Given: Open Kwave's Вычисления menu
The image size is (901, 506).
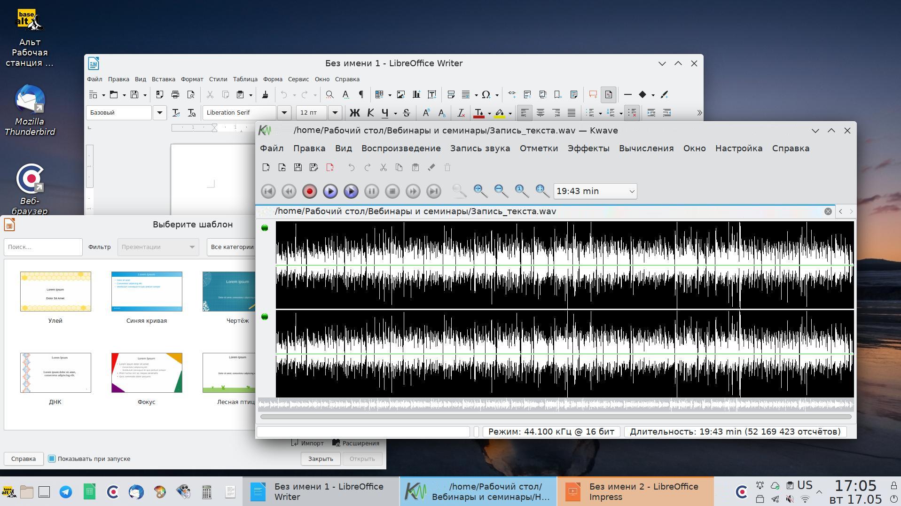Looking at the screenshot, I should click(646, 148).
